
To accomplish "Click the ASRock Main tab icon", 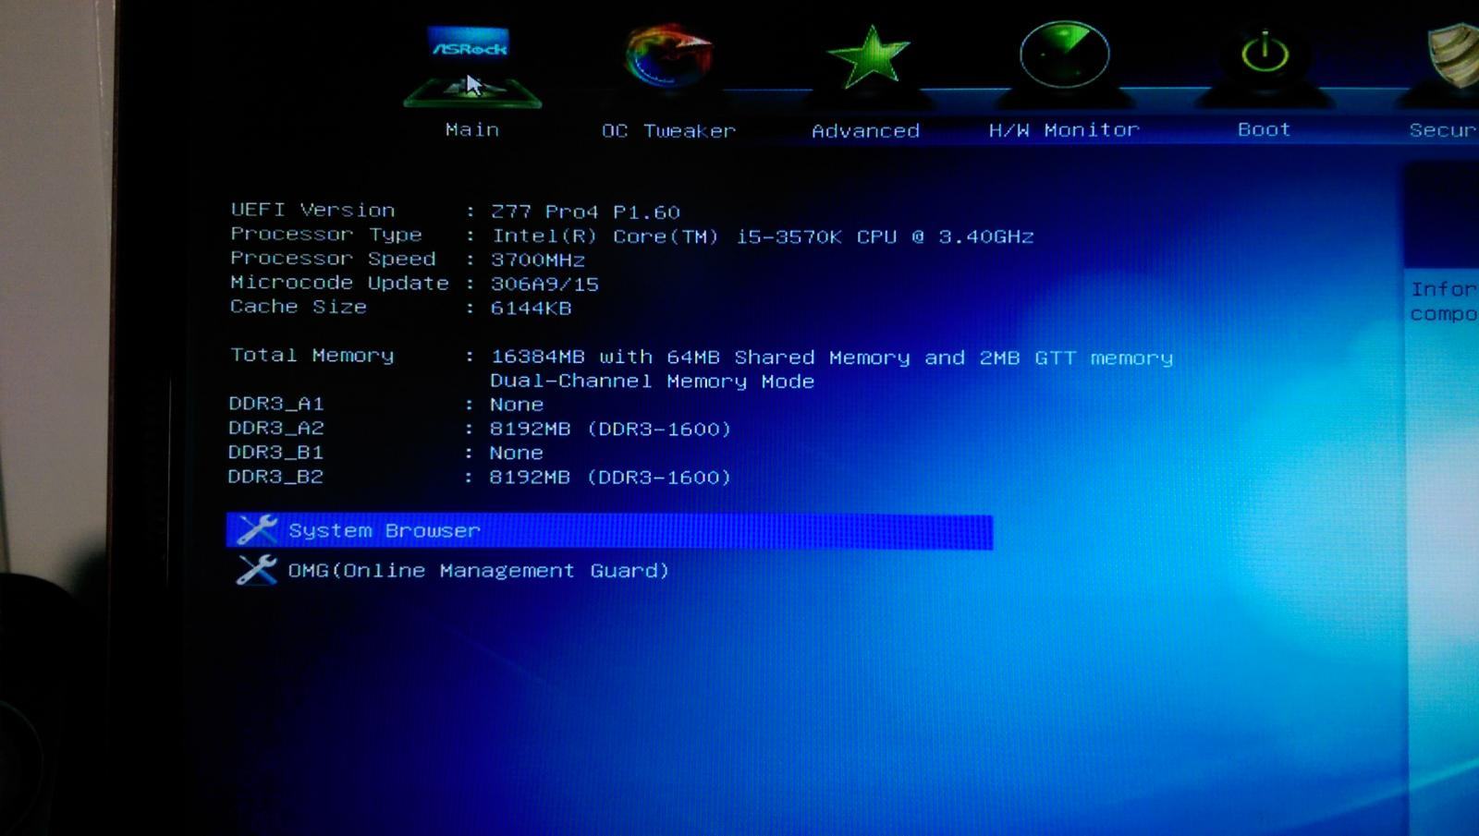I will [471, 67].
